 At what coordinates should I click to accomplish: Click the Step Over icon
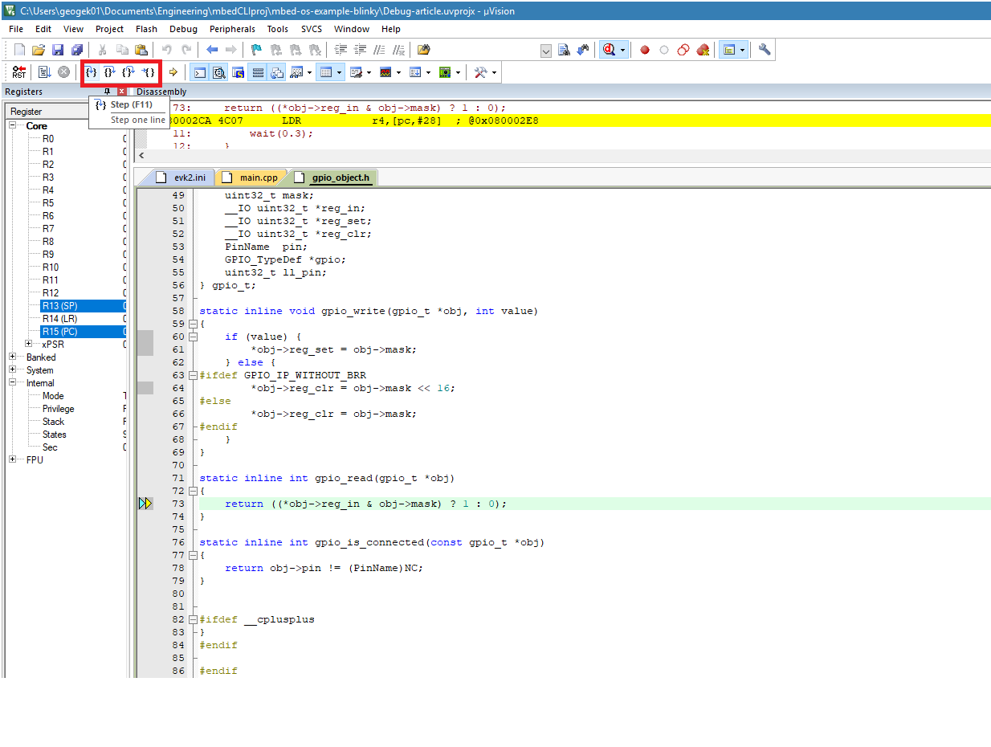pyautogui.click(x=110, y=72)
